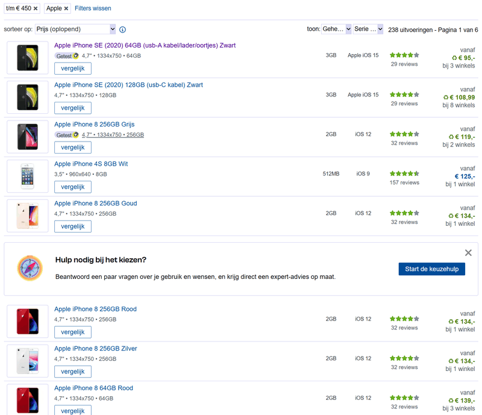Screen dimensions: 482x415
Task: Open Apple iPhone 8 256GB Grijs link
Action: click(95, 124)
